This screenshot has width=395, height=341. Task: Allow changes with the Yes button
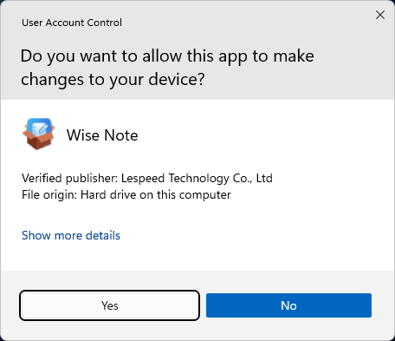pos(110,305)
